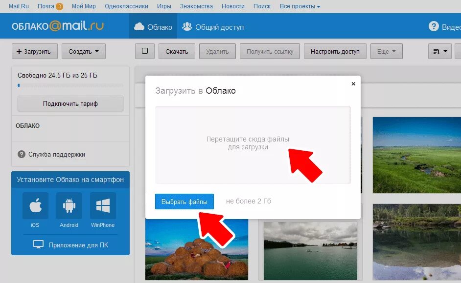Open Знакомства link

(196, 6)
